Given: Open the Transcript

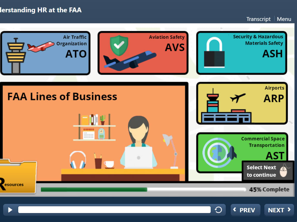Looking at the screenshot, I should click(258, 19).
